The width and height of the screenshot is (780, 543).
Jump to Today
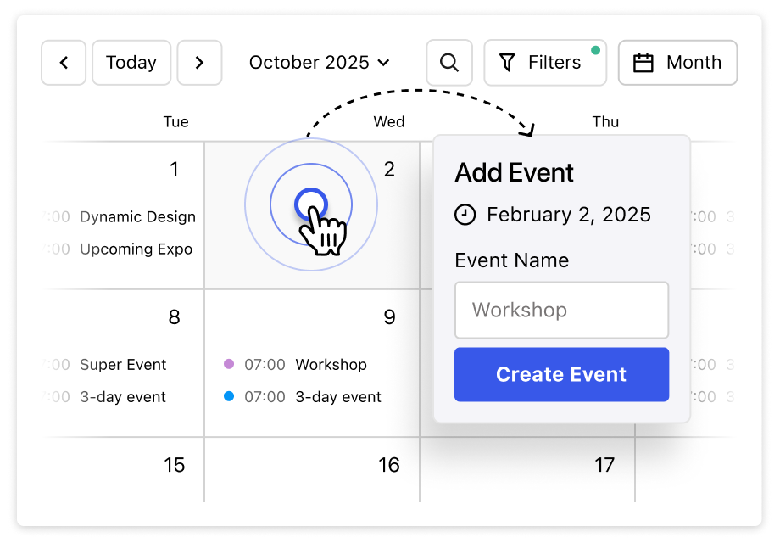point(131,63)
